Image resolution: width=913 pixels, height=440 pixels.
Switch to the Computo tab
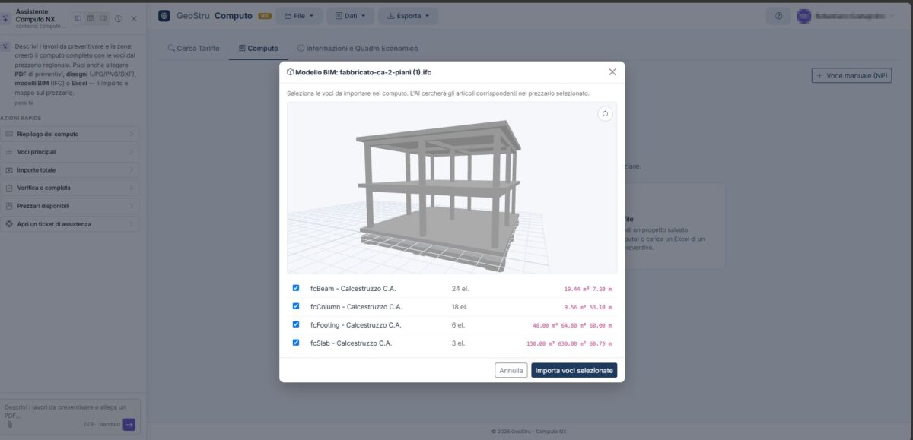258,48
